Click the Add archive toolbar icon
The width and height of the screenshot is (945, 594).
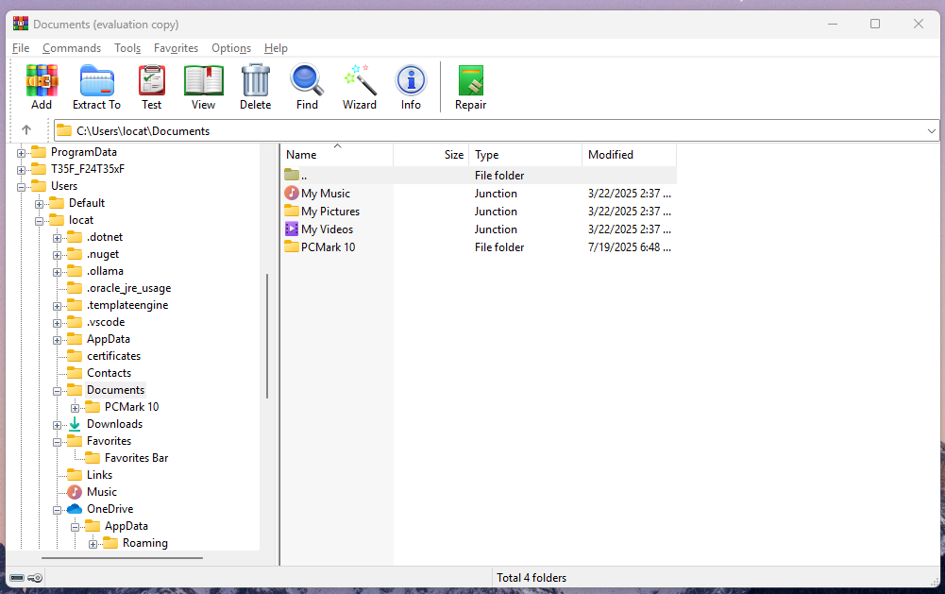pos(41,85)
